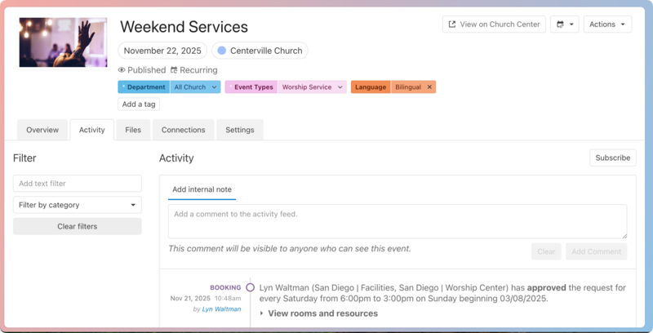
Task: Click into the activity comment text area
Action: [x=398, y=221]
